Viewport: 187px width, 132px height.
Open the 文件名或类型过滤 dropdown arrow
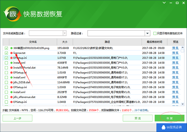(x=65, y=33)
